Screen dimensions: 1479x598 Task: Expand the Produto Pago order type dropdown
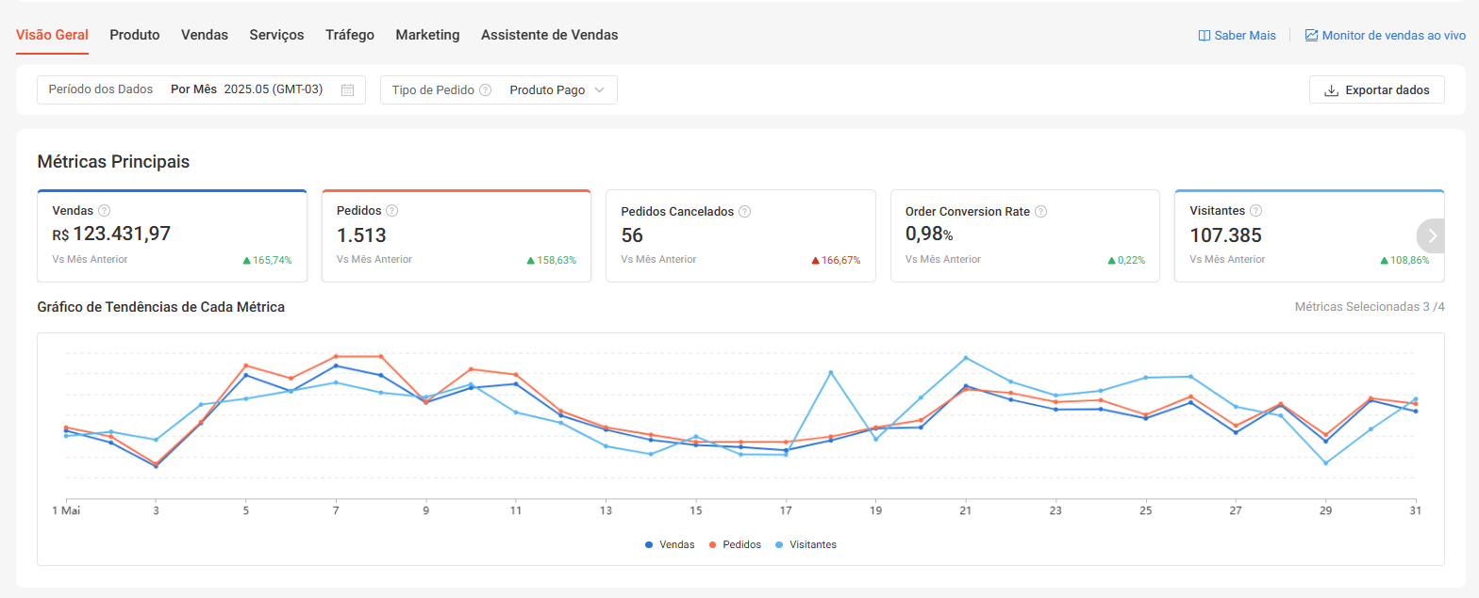coord(557,90)
